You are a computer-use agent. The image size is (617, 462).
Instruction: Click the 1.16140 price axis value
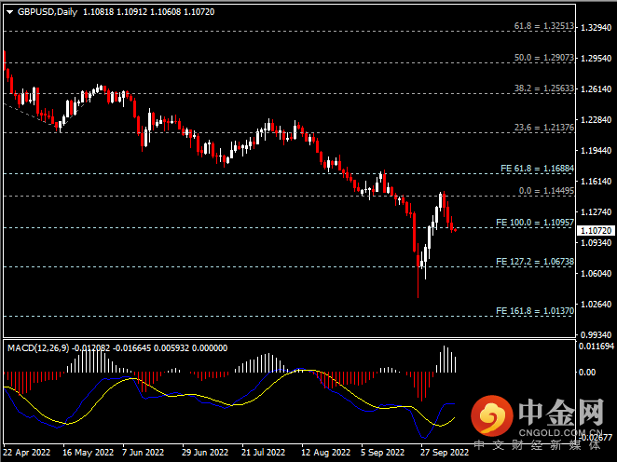(596, 182)
